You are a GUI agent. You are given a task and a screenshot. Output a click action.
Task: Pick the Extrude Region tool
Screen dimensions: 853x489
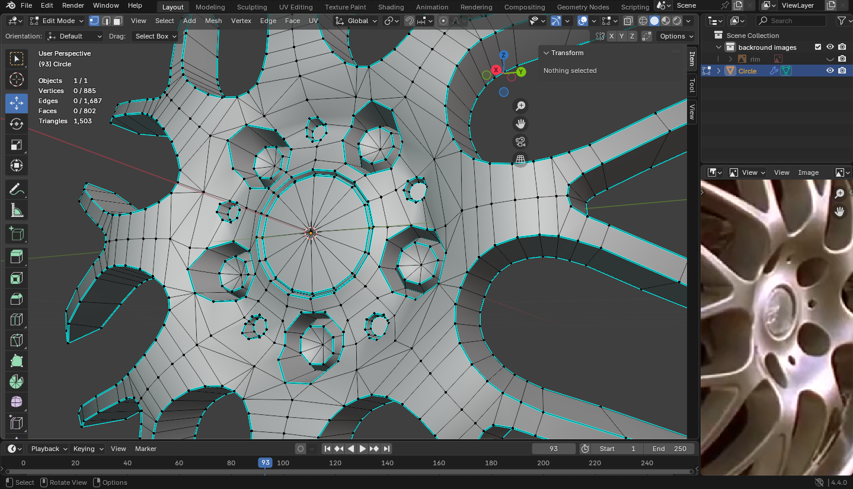pyautogui.click(x=17, y=257)
